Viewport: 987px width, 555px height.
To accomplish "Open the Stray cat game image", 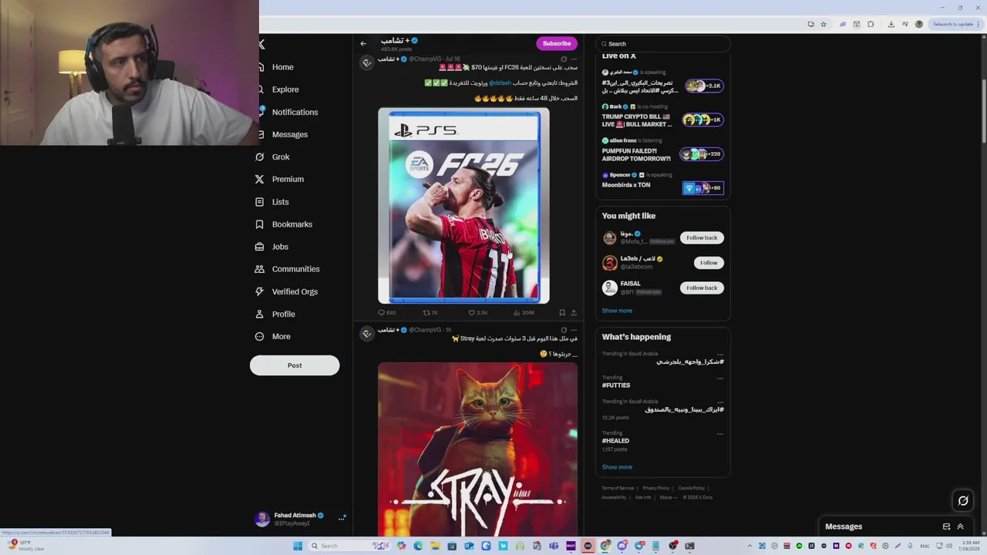I will (477, 448).
